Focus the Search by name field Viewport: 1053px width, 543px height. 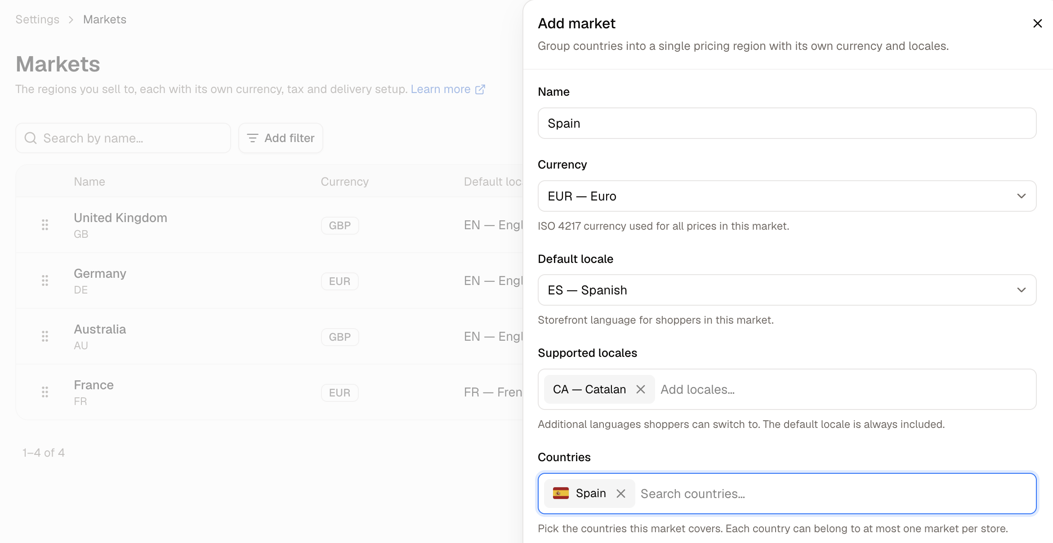[x=123, y=138]
